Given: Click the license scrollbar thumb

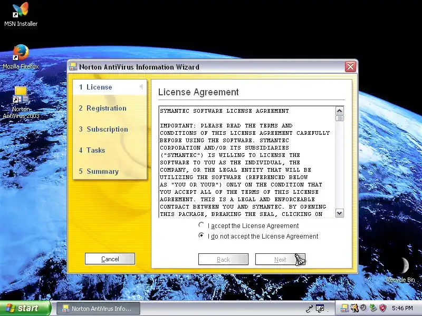Looking at the screenshot, I should coord(339,118).
